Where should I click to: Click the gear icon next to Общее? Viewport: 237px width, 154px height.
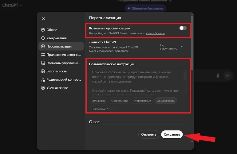pyautogui.click(x=43, y=30)
